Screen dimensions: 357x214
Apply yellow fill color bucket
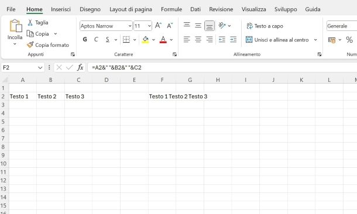pos(145,40)
